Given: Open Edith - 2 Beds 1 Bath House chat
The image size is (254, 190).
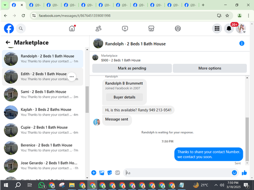Looking at the screenshot, I should tap(43, 77).
